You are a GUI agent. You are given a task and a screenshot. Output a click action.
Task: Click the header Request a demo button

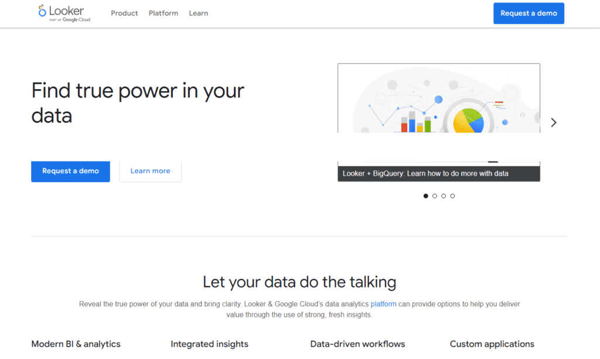529,13
